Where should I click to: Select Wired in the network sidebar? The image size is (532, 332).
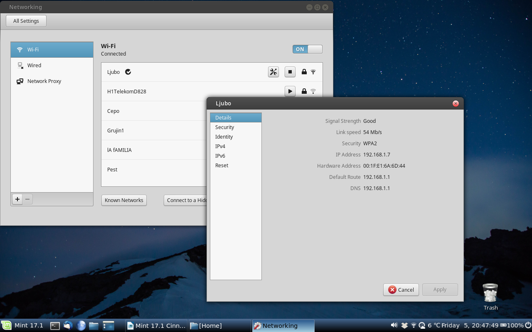click(34, 66)
